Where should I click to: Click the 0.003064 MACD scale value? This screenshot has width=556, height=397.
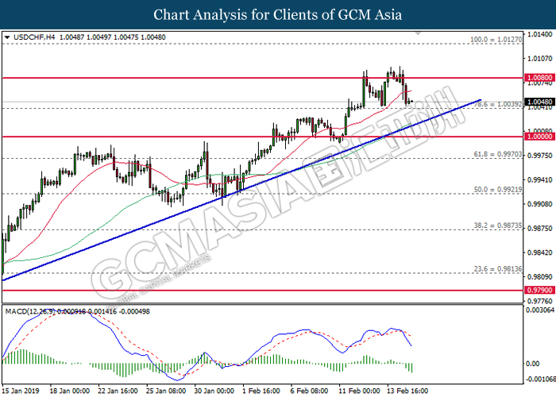coord(539,310)
